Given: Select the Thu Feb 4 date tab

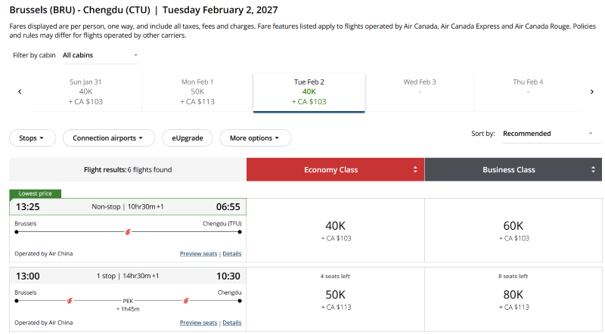Looking at the screenshot, I should pos(528,91).
